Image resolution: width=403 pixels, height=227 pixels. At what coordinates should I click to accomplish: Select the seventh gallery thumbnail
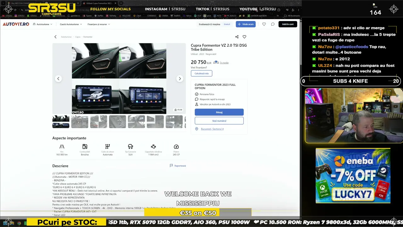click(x=174, y=122)
